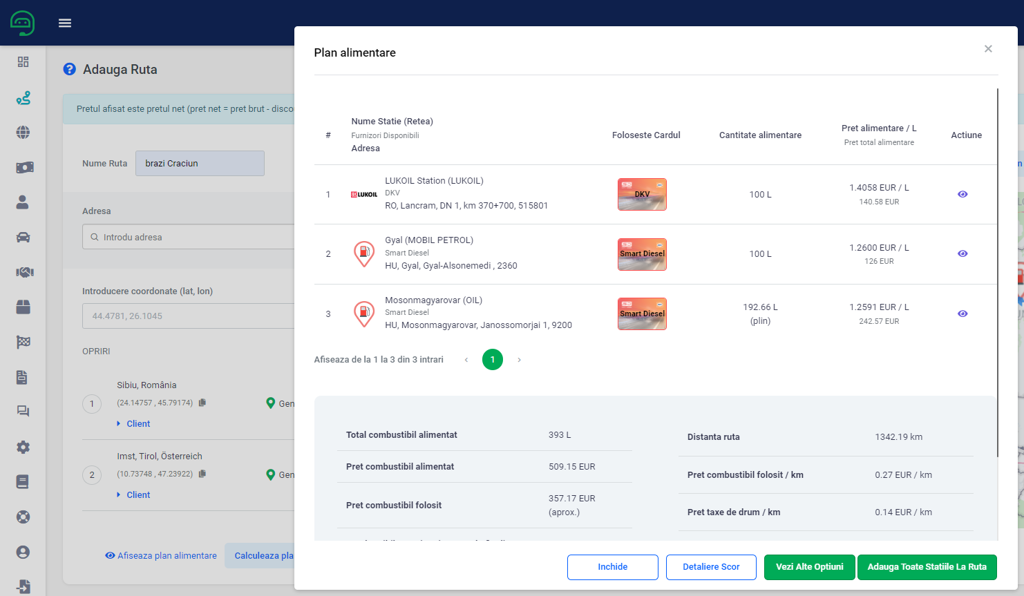This screenshot has height=596, width=1024.
Task: Open the hamburger menu in the top bar
Action: pos(65,23)
